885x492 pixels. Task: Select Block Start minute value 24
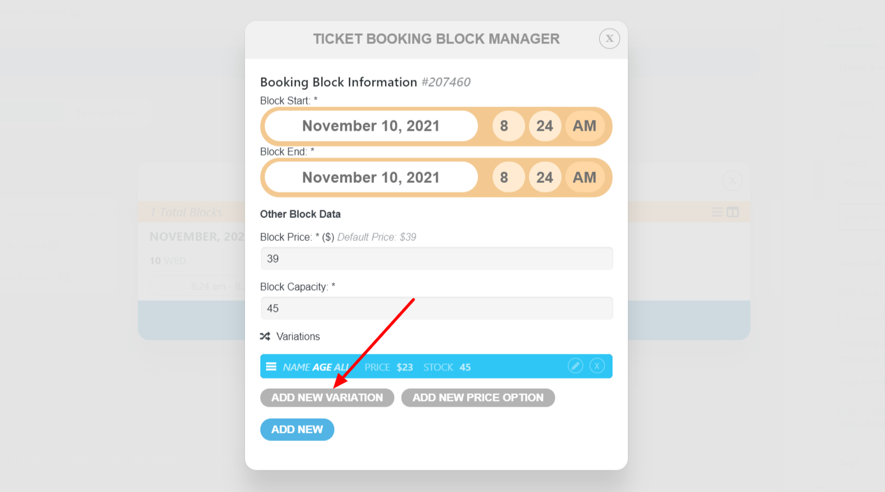tap(545, 126)
